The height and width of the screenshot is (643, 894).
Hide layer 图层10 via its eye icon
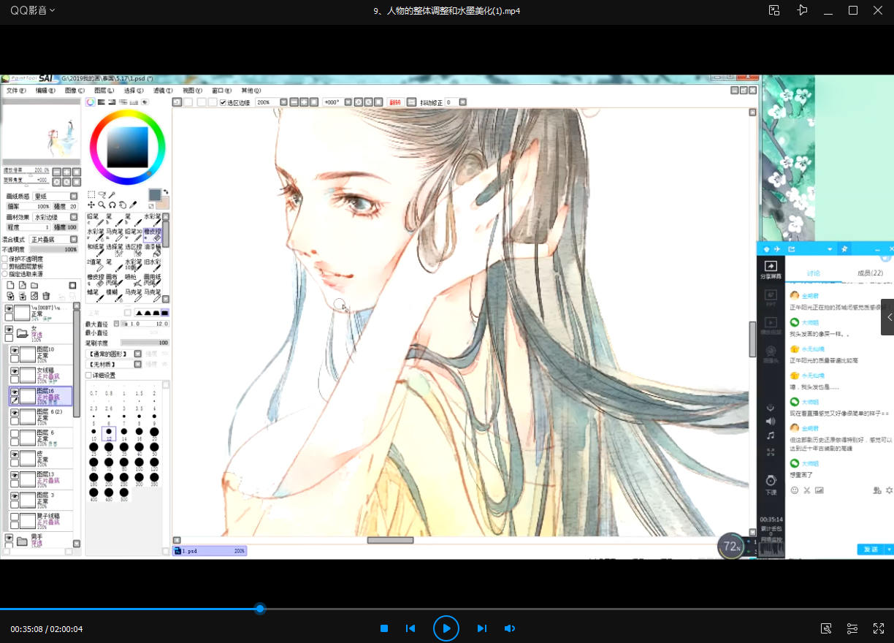point(14,351)
